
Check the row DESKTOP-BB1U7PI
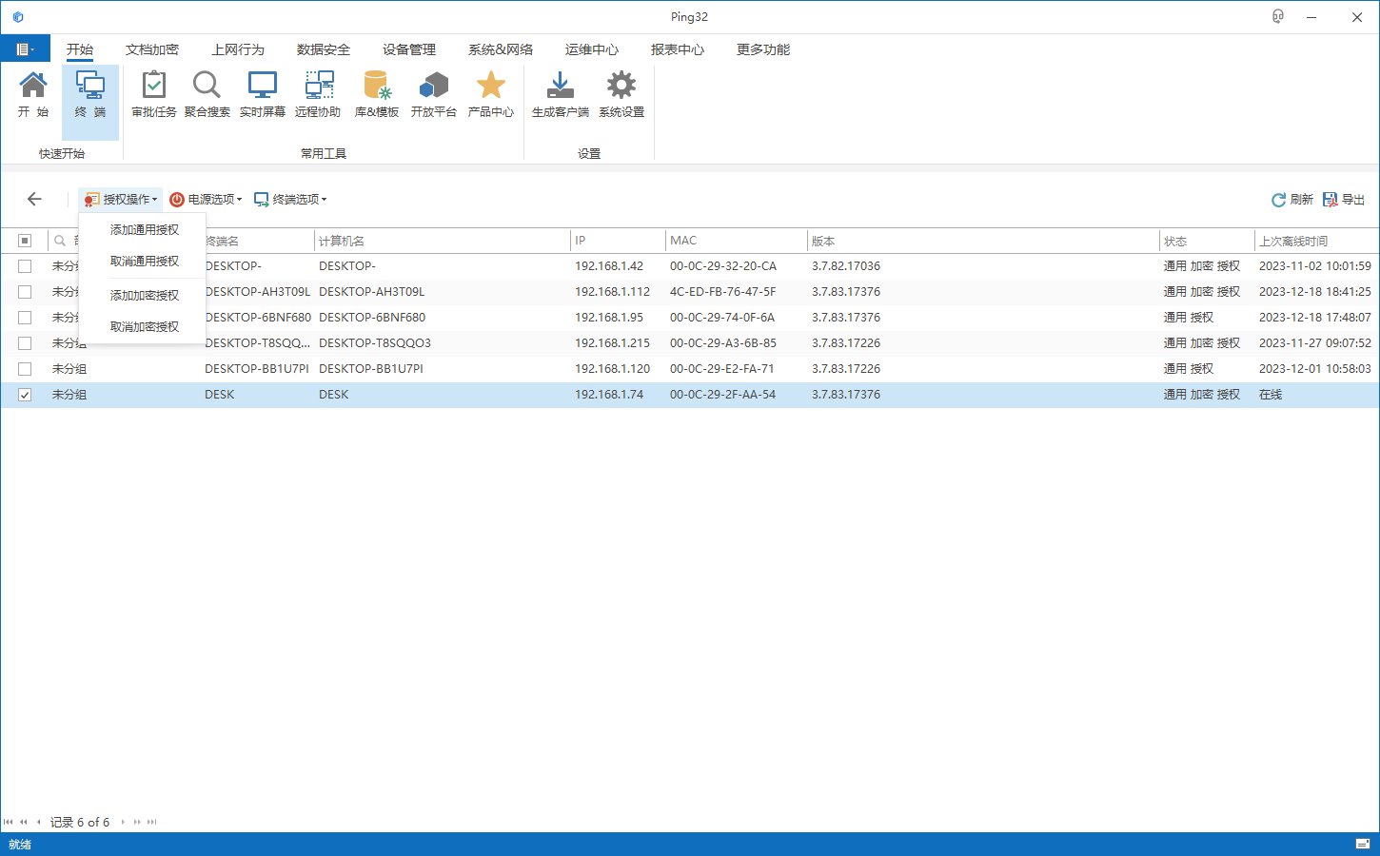25,369
